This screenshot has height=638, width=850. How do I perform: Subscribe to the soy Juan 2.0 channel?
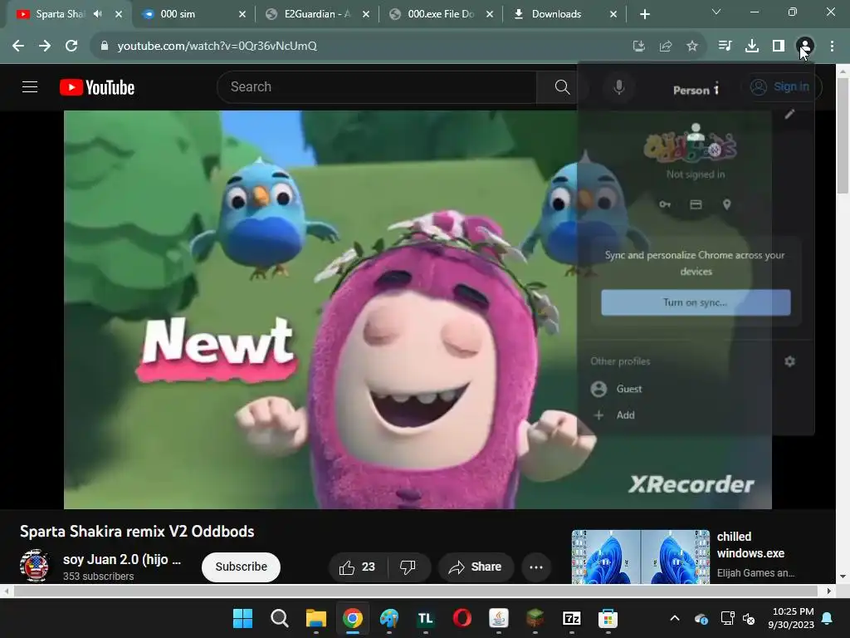point(241,567)
